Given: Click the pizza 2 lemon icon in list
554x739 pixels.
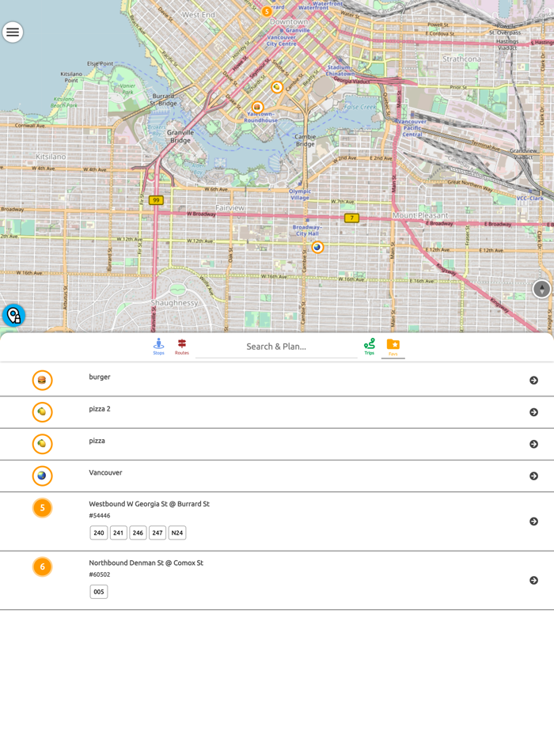Looking at the screenshot, I should 43,412.
